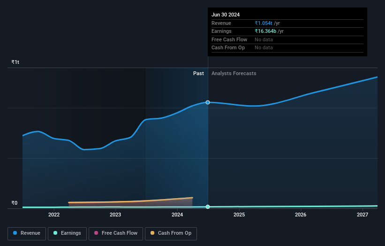Viewport: 385px width, 246px height.
Task: Toggle the Cash From Op legend button
Action: (x=171, y=233)
